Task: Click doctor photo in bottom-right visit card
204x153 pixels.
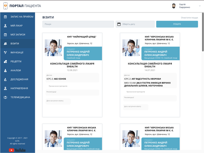Action: tap(131, 139)
